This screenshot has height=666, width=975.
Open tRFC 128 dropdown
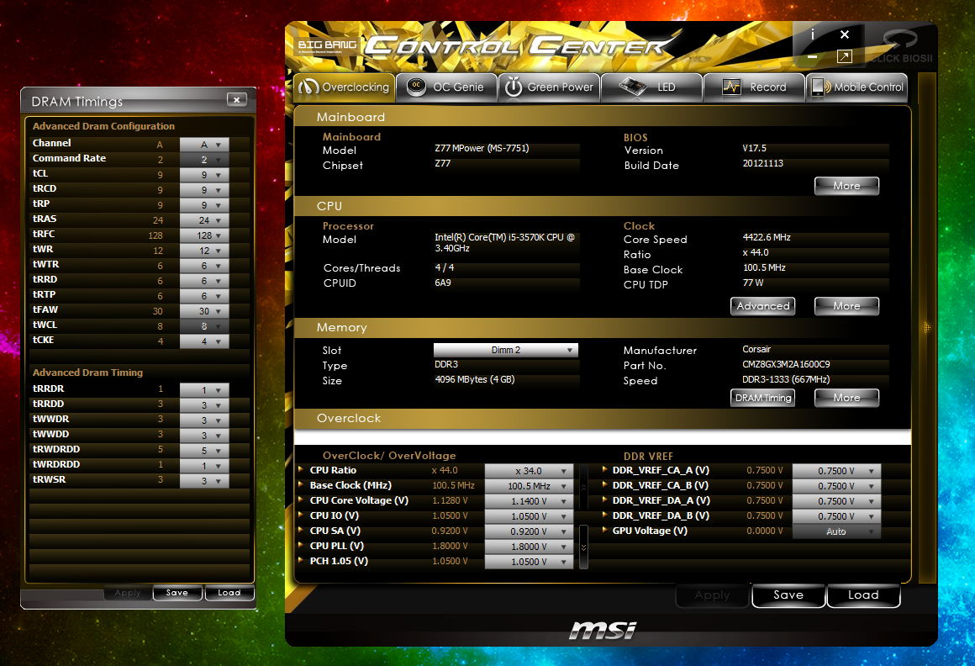[204, 235]
